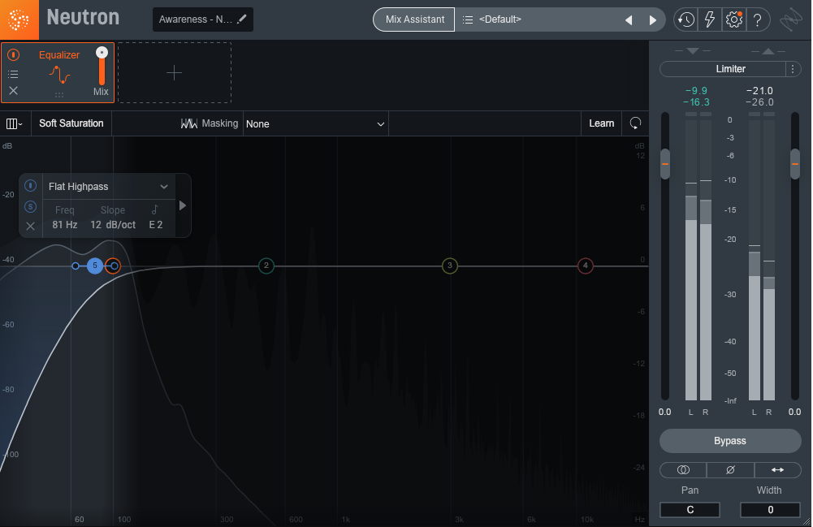Remove the Equalizer module with X
The width and height of the screenshot is (813, 527).
pyautogui.click(x=14, y=91)
